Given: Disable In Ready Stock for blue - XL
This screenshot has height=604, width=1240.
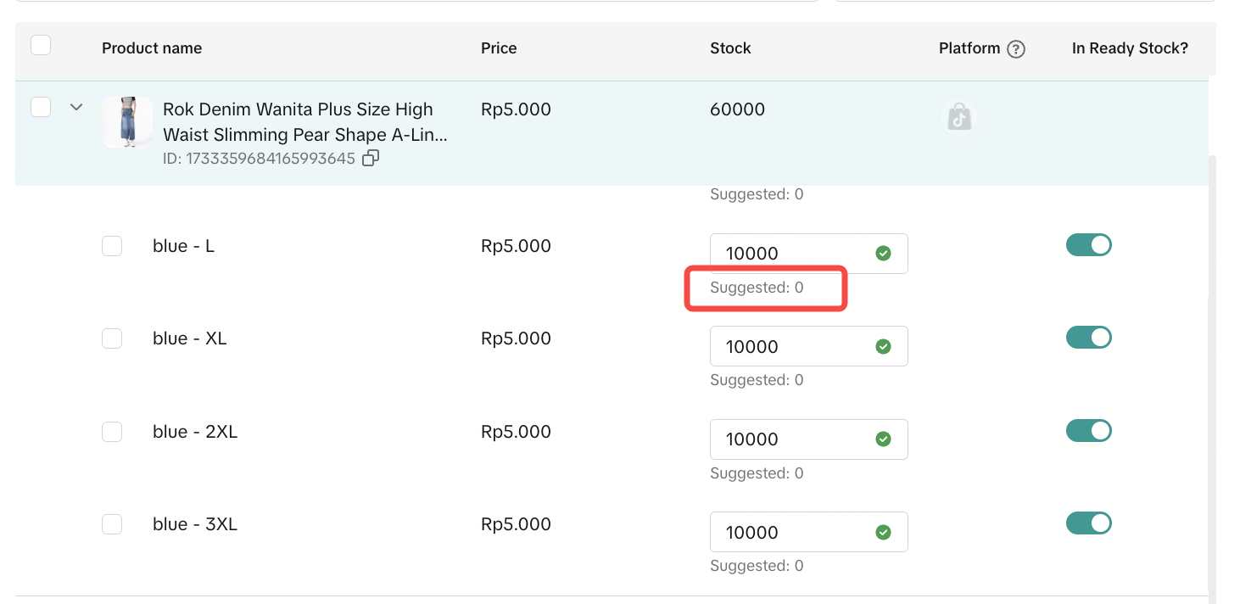Looking at the screenshot, I should (1088, 338).
